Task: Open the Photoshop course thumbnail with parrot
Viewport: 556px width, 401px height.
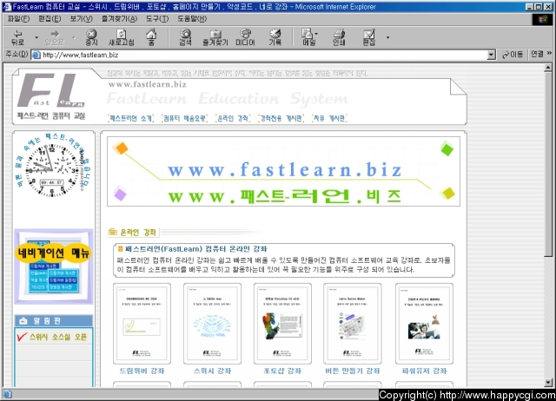Action: pyautogui.click(x=282, y=324)
